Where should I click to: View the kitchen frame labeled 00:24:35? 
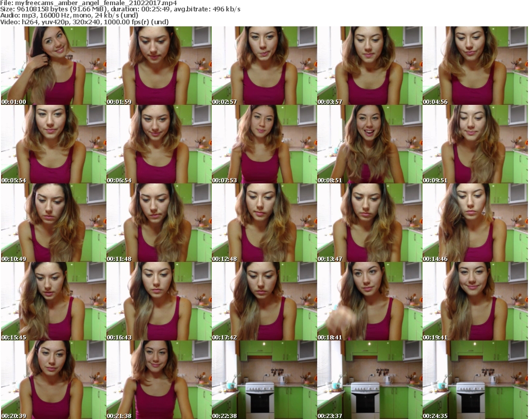point(475,380)
